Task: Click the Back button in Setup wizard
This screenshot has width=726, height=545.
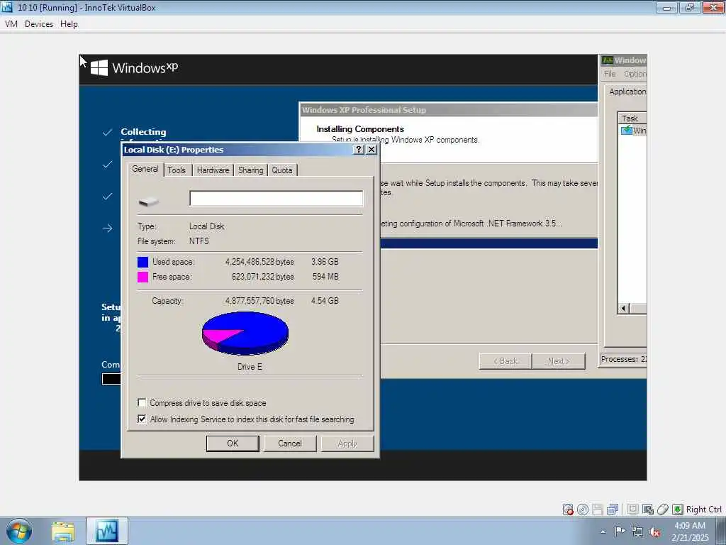Action: (x=505, y=361)
